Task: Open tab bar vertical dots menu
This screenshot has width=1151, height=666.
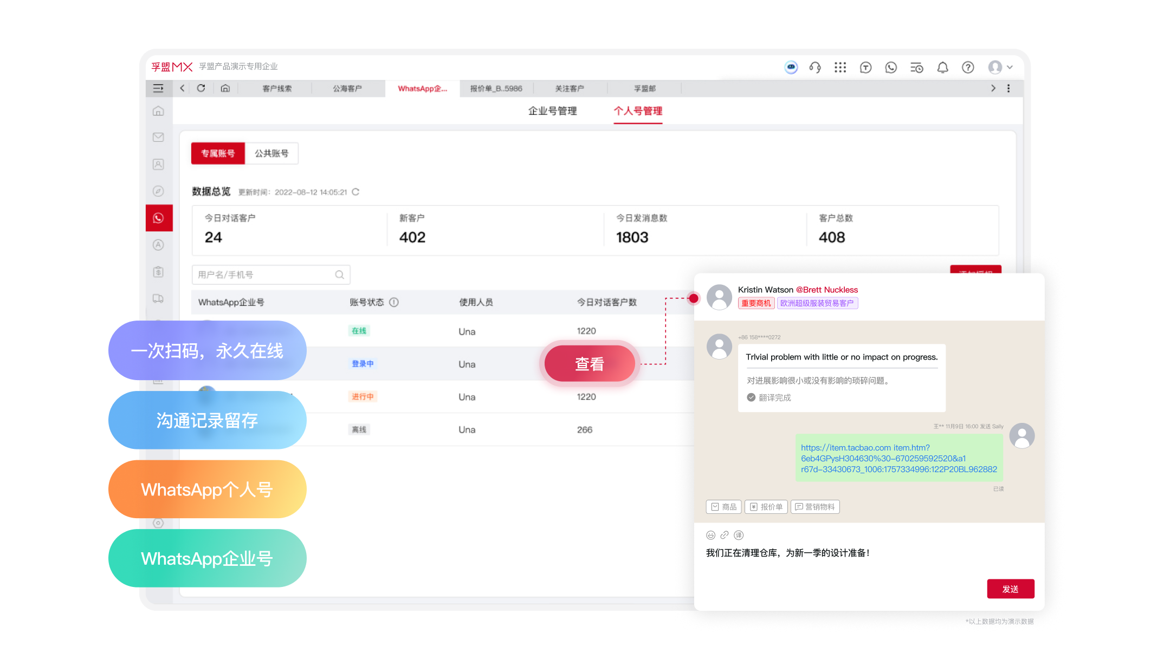Action: 1008,88
